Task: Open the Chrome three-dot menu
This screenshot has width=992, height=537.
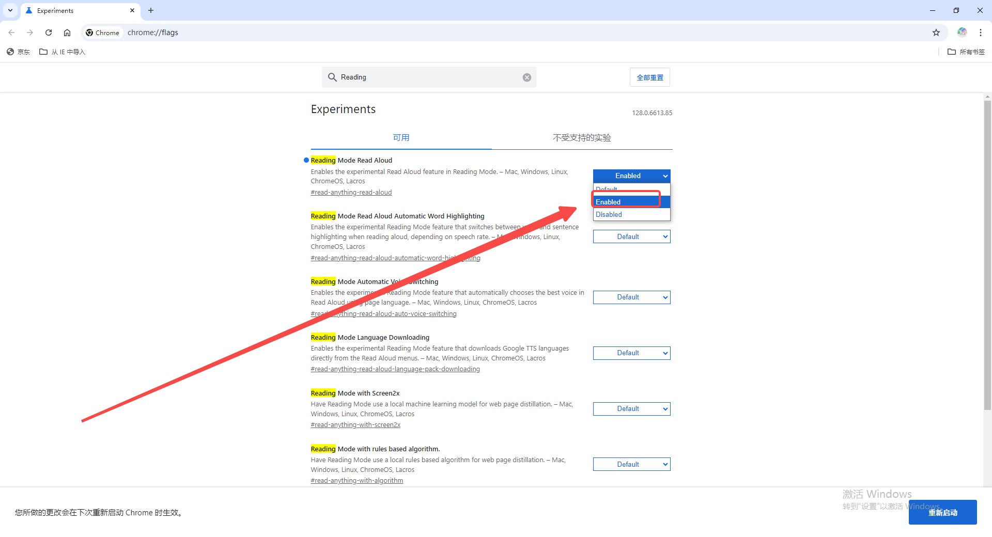Action: 981,33
